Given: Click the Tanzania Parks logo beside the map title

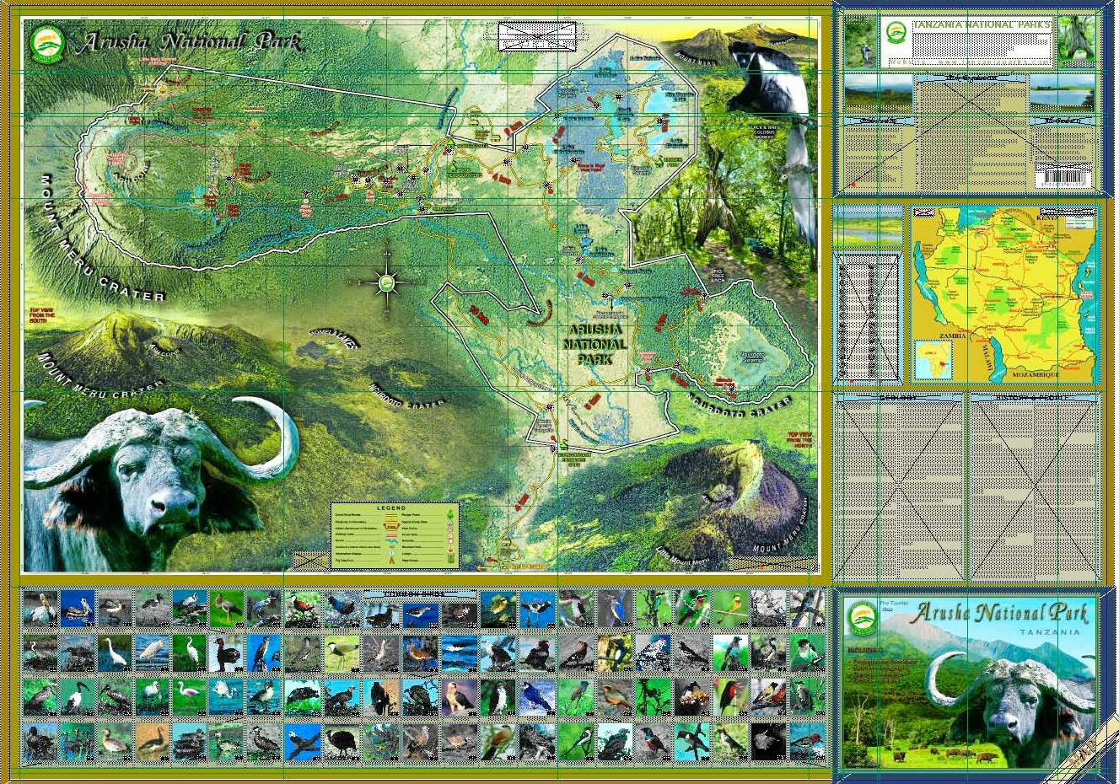Looking at the screenshot, I should point(46,46).
